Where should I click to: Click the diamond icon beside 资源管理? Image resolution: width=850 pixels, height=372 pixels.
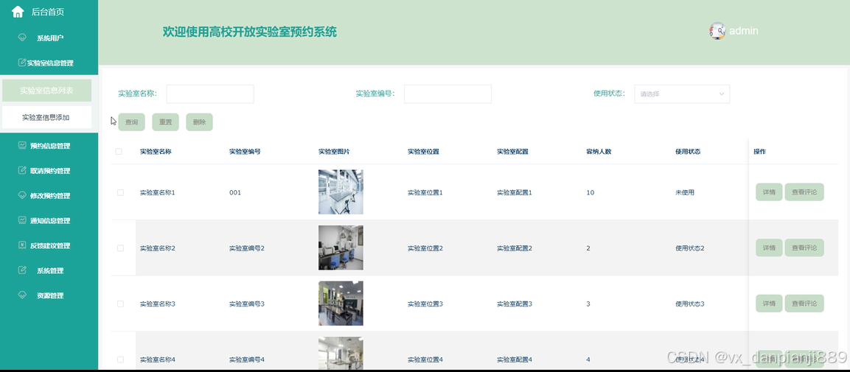click(22, 295)
